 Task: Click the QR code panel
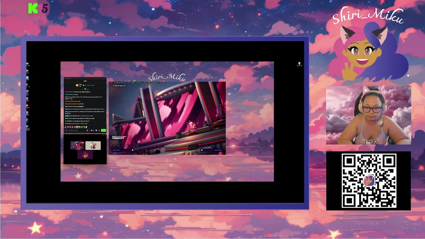click(369, 181)
